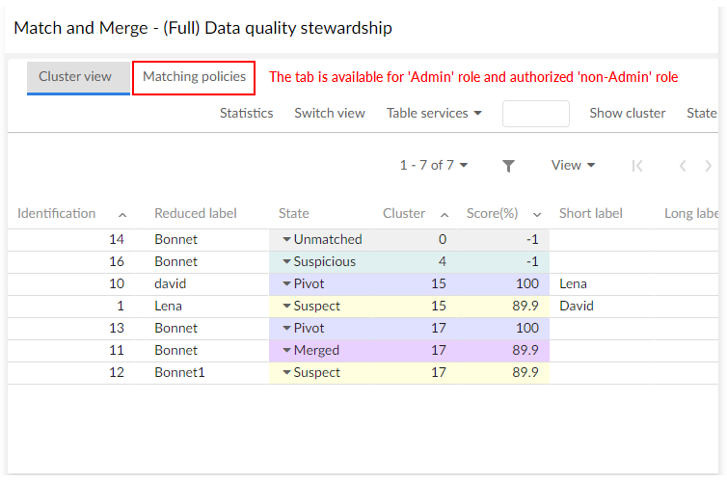Click the Show cluster button
The image size is (727, 482).
click(x=628, y=113)
